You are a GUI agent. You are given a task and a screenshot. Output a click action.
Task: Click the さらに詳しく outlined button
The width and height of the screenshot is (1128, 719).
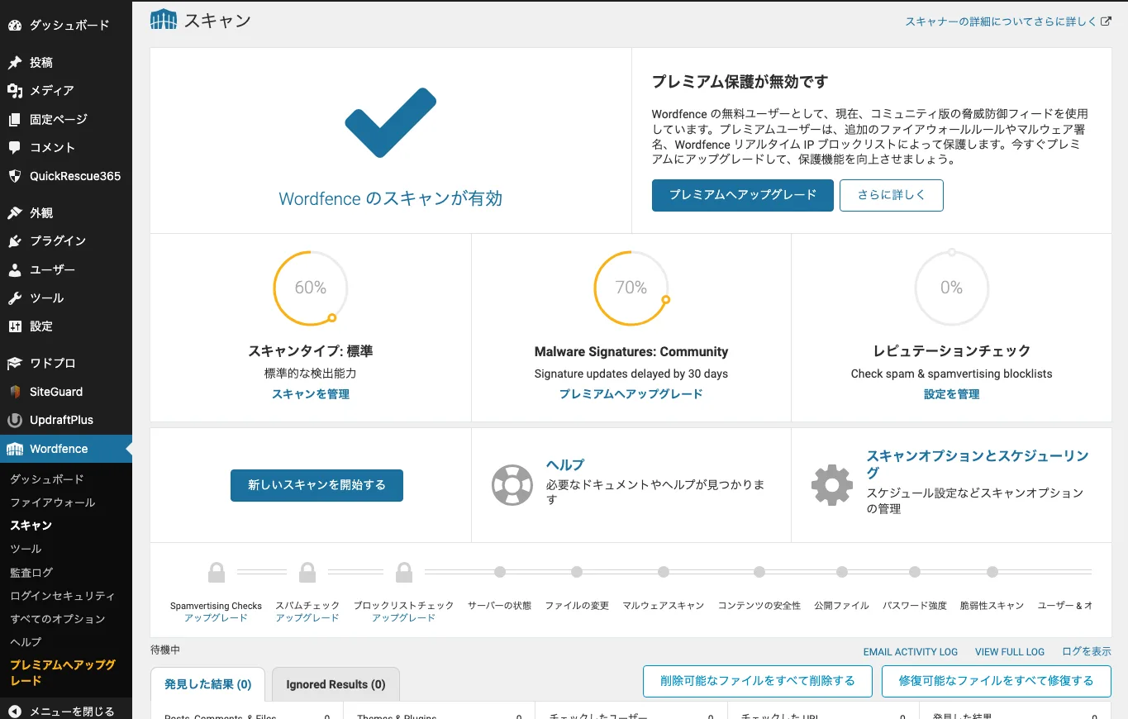(x=892, y=195)
